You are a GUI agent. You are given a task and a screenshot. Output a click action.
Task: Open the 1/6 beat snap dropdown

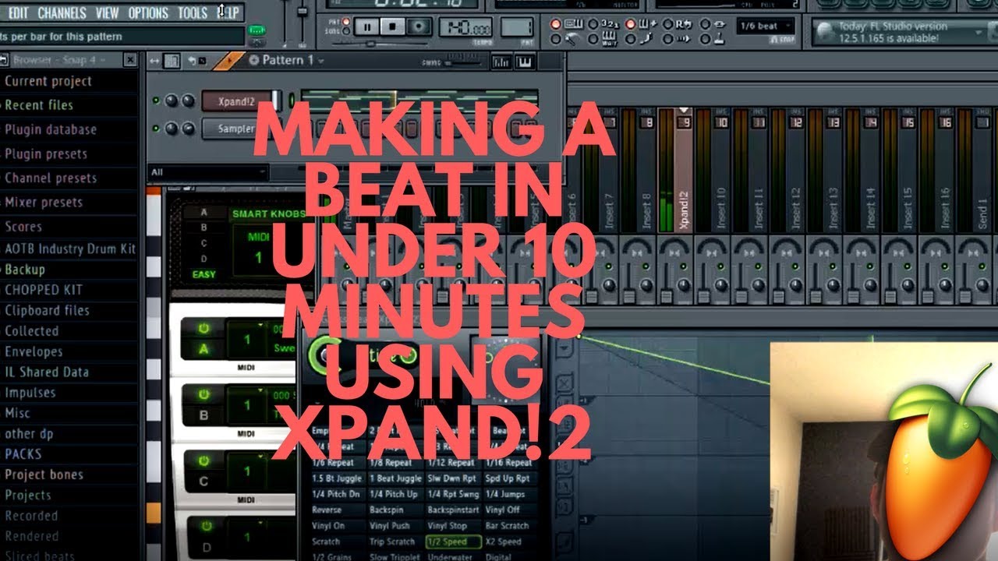coord(765,24)
